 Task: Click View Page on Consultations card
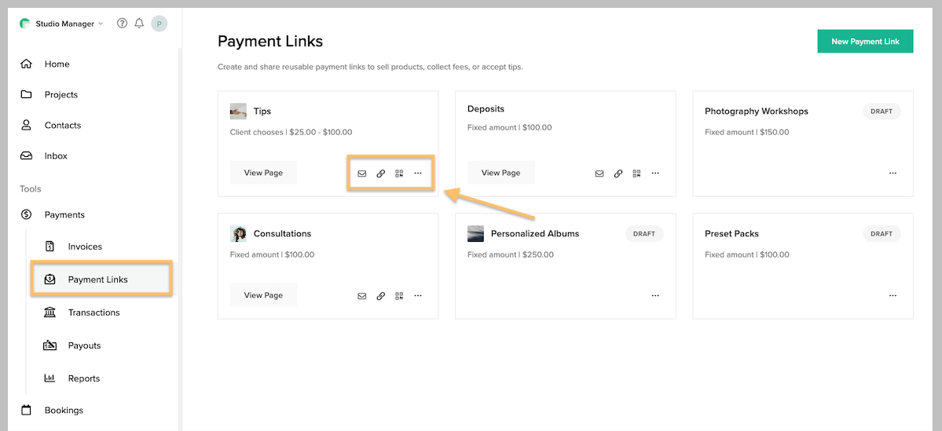(x=263, y=295)
